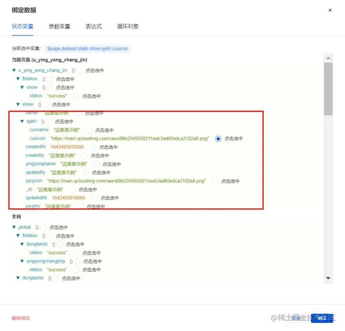The image size is (345, 331).
Task: Collapse the $status node under global
Action: coord(18,236)
